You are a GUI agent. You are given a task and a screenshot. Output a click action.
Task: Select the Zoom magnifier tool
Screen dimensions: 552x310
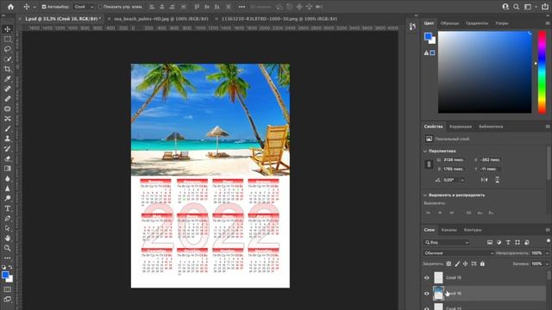pyautogui.click(x=8, y=248)
